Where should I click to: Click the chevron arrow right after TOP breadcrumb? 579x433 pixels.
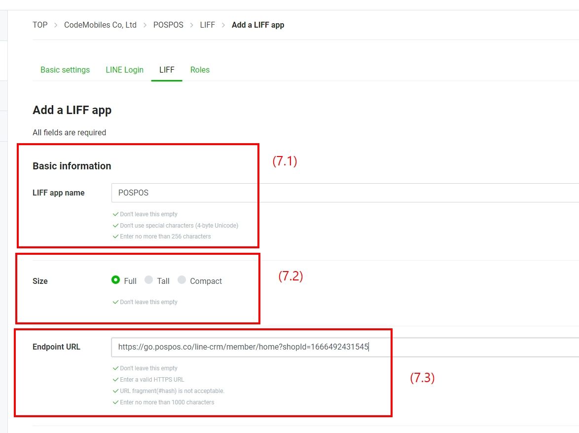tap(56, 25)
